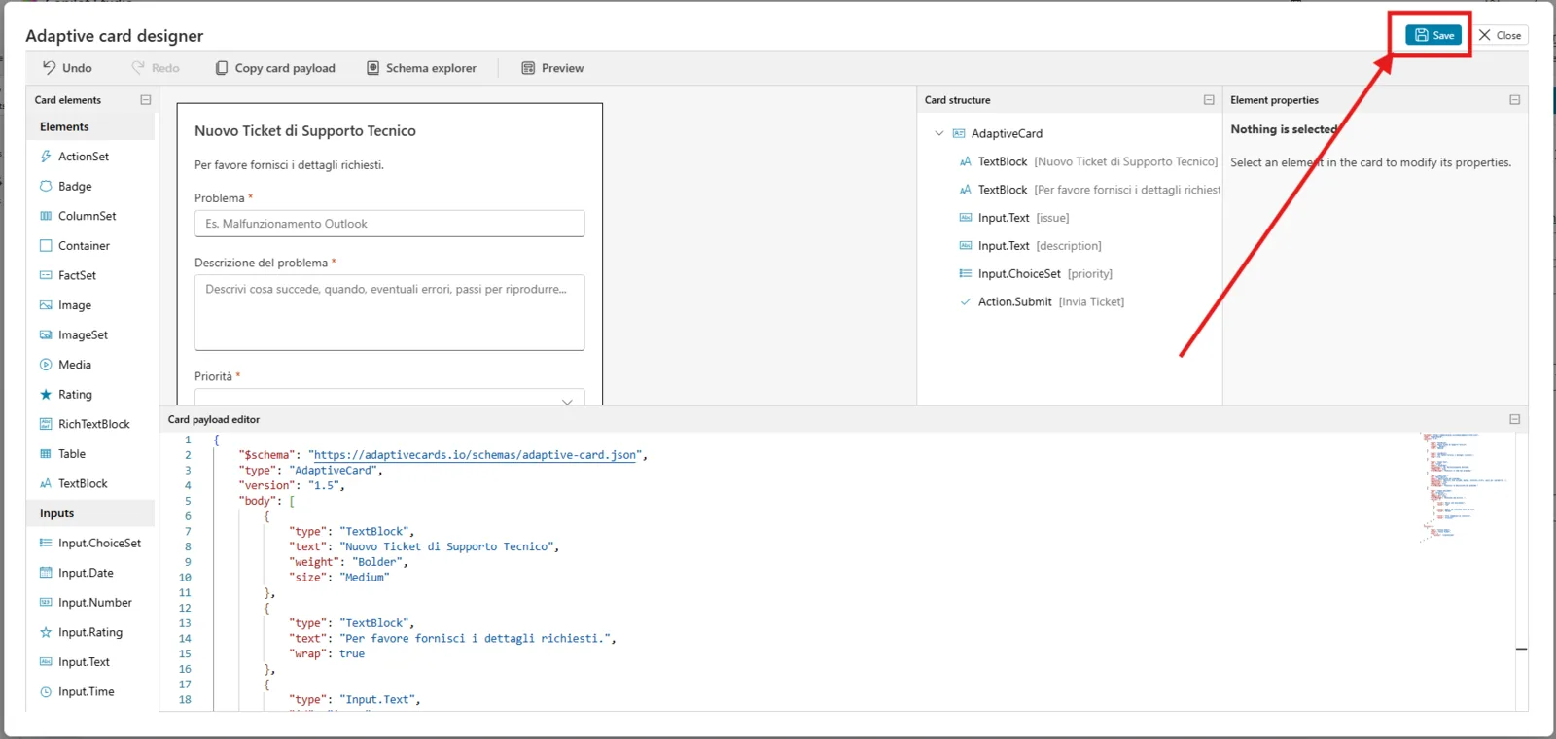Minimize the Card payload editor panel
1556x739 pixels.
(1514, 419)
